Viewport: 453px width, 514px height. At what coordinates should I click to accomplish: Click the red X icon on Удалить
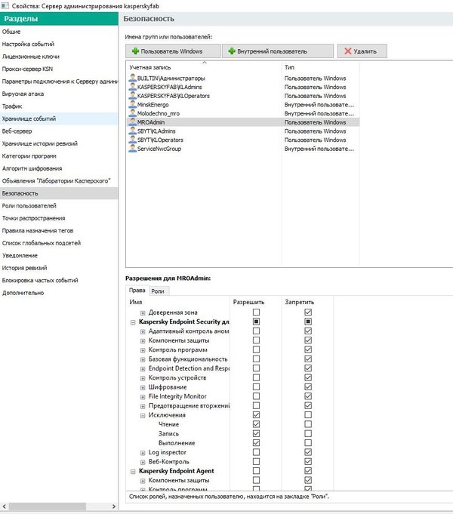click(348, 51)
